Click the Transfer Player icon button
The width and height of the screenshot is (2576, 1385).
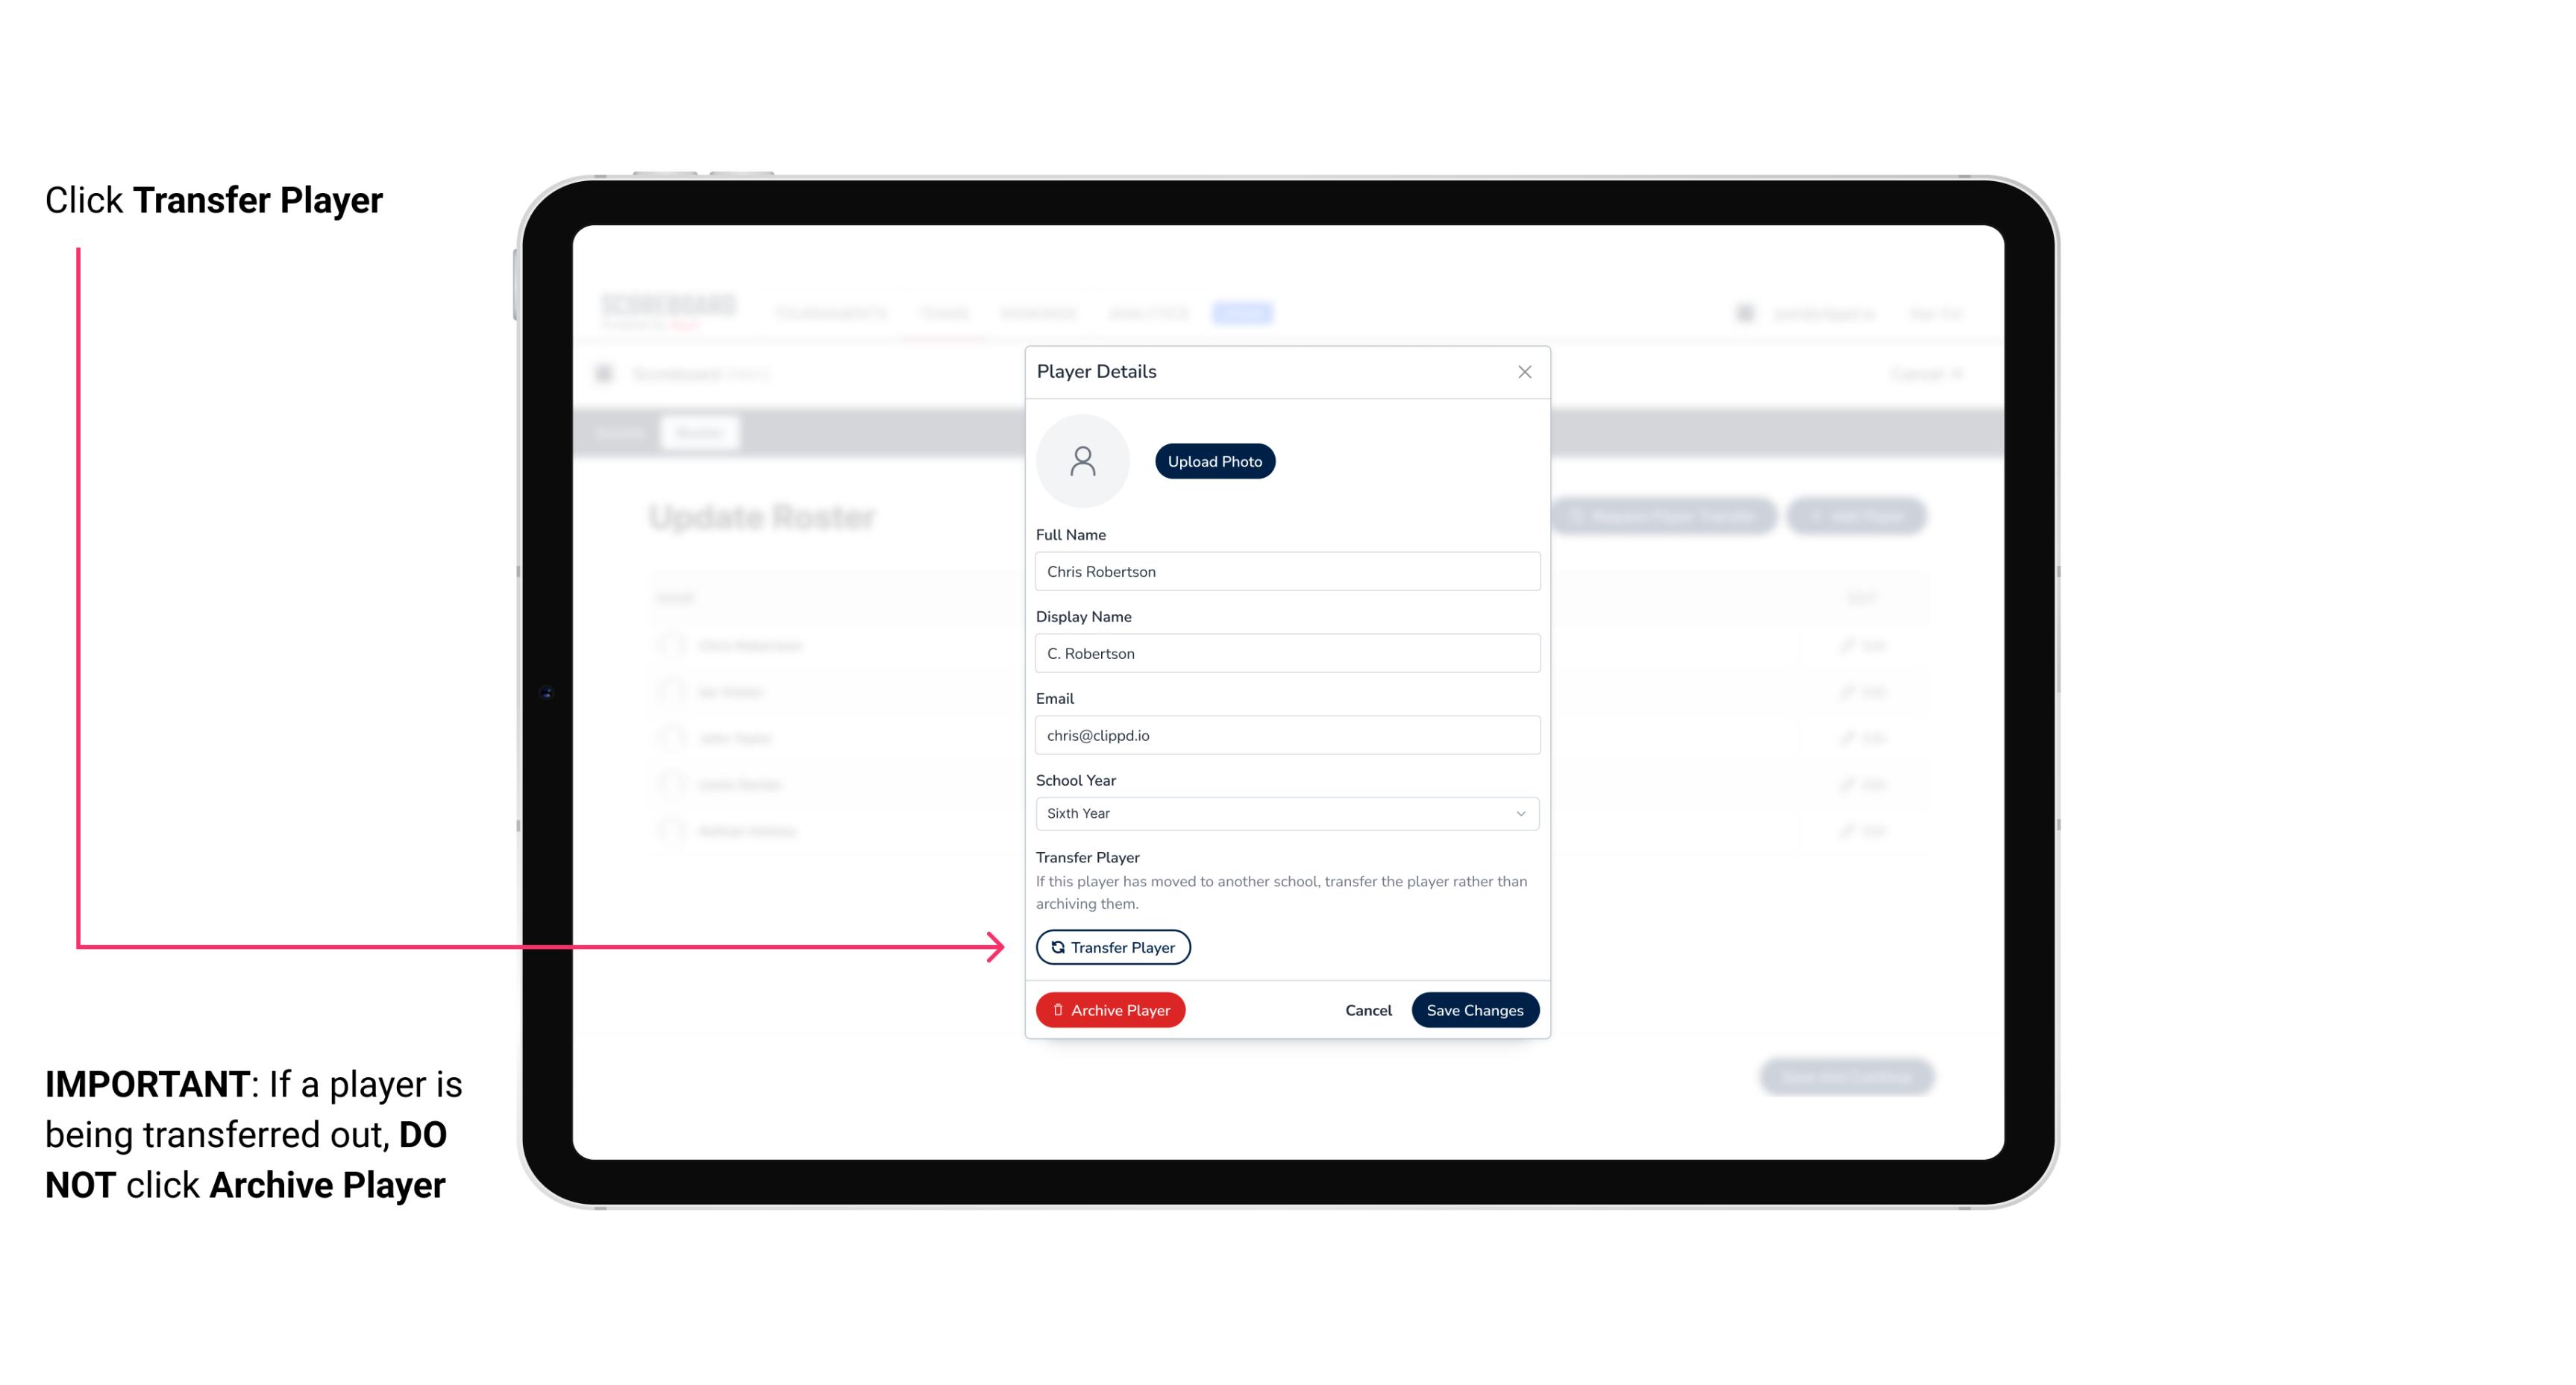(1112, 947)
